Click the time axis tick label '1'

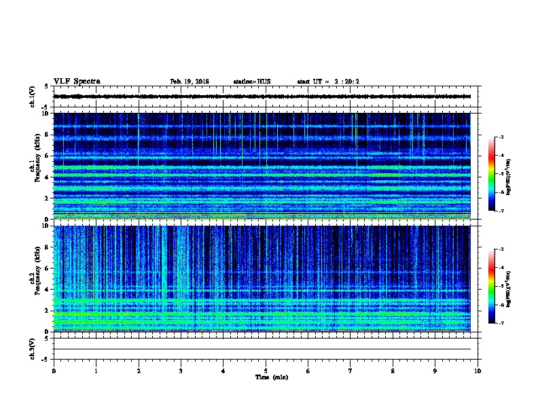[96, 371]
